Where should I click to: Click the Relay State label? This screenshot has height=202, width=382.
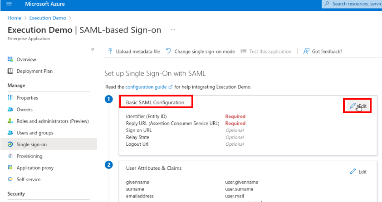pos(137,137)
